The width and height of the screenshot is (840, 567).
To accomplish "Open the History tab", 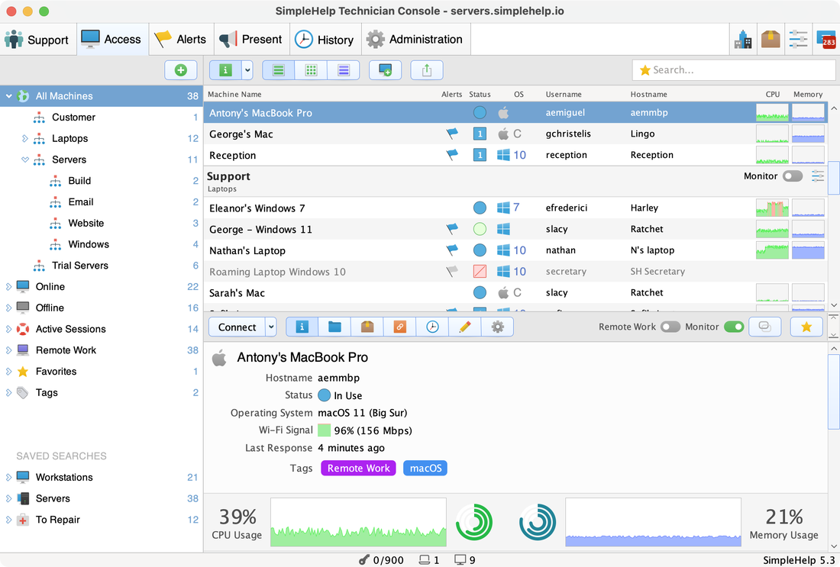I will [325, 40].
